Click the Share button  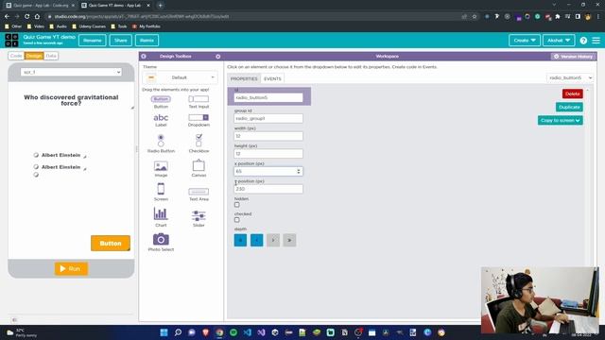(120, 41)
